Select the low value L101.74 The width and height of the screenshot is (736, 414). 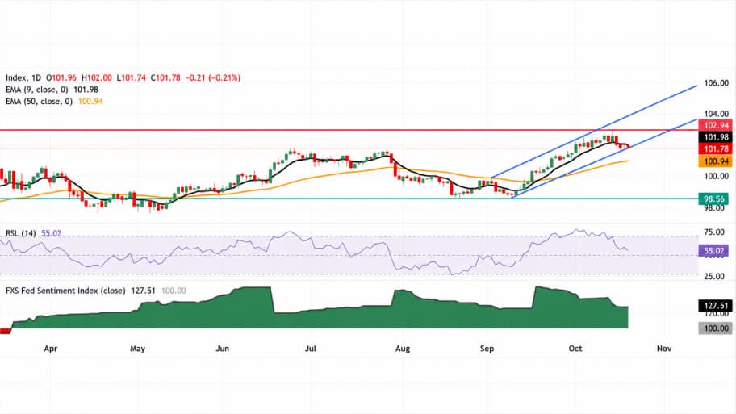[x=131, y=78]
